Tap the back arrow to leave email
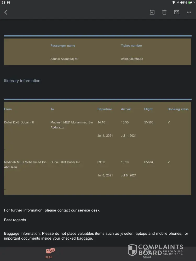Image resolution: width=196 pixels, height=261 pixels. click(x=6, y=12)
